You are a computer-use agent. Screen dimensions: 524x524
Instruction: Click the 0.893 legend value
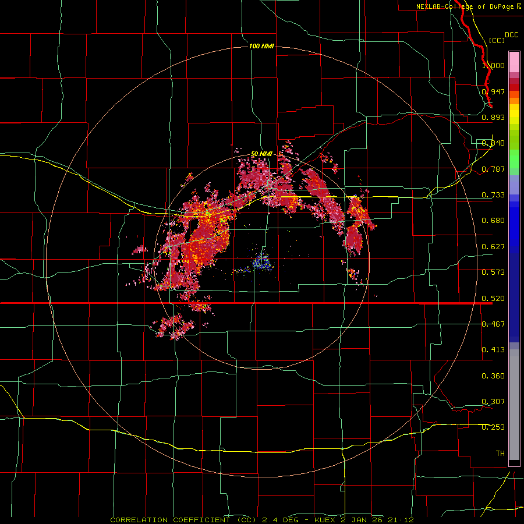coord(493,117)
